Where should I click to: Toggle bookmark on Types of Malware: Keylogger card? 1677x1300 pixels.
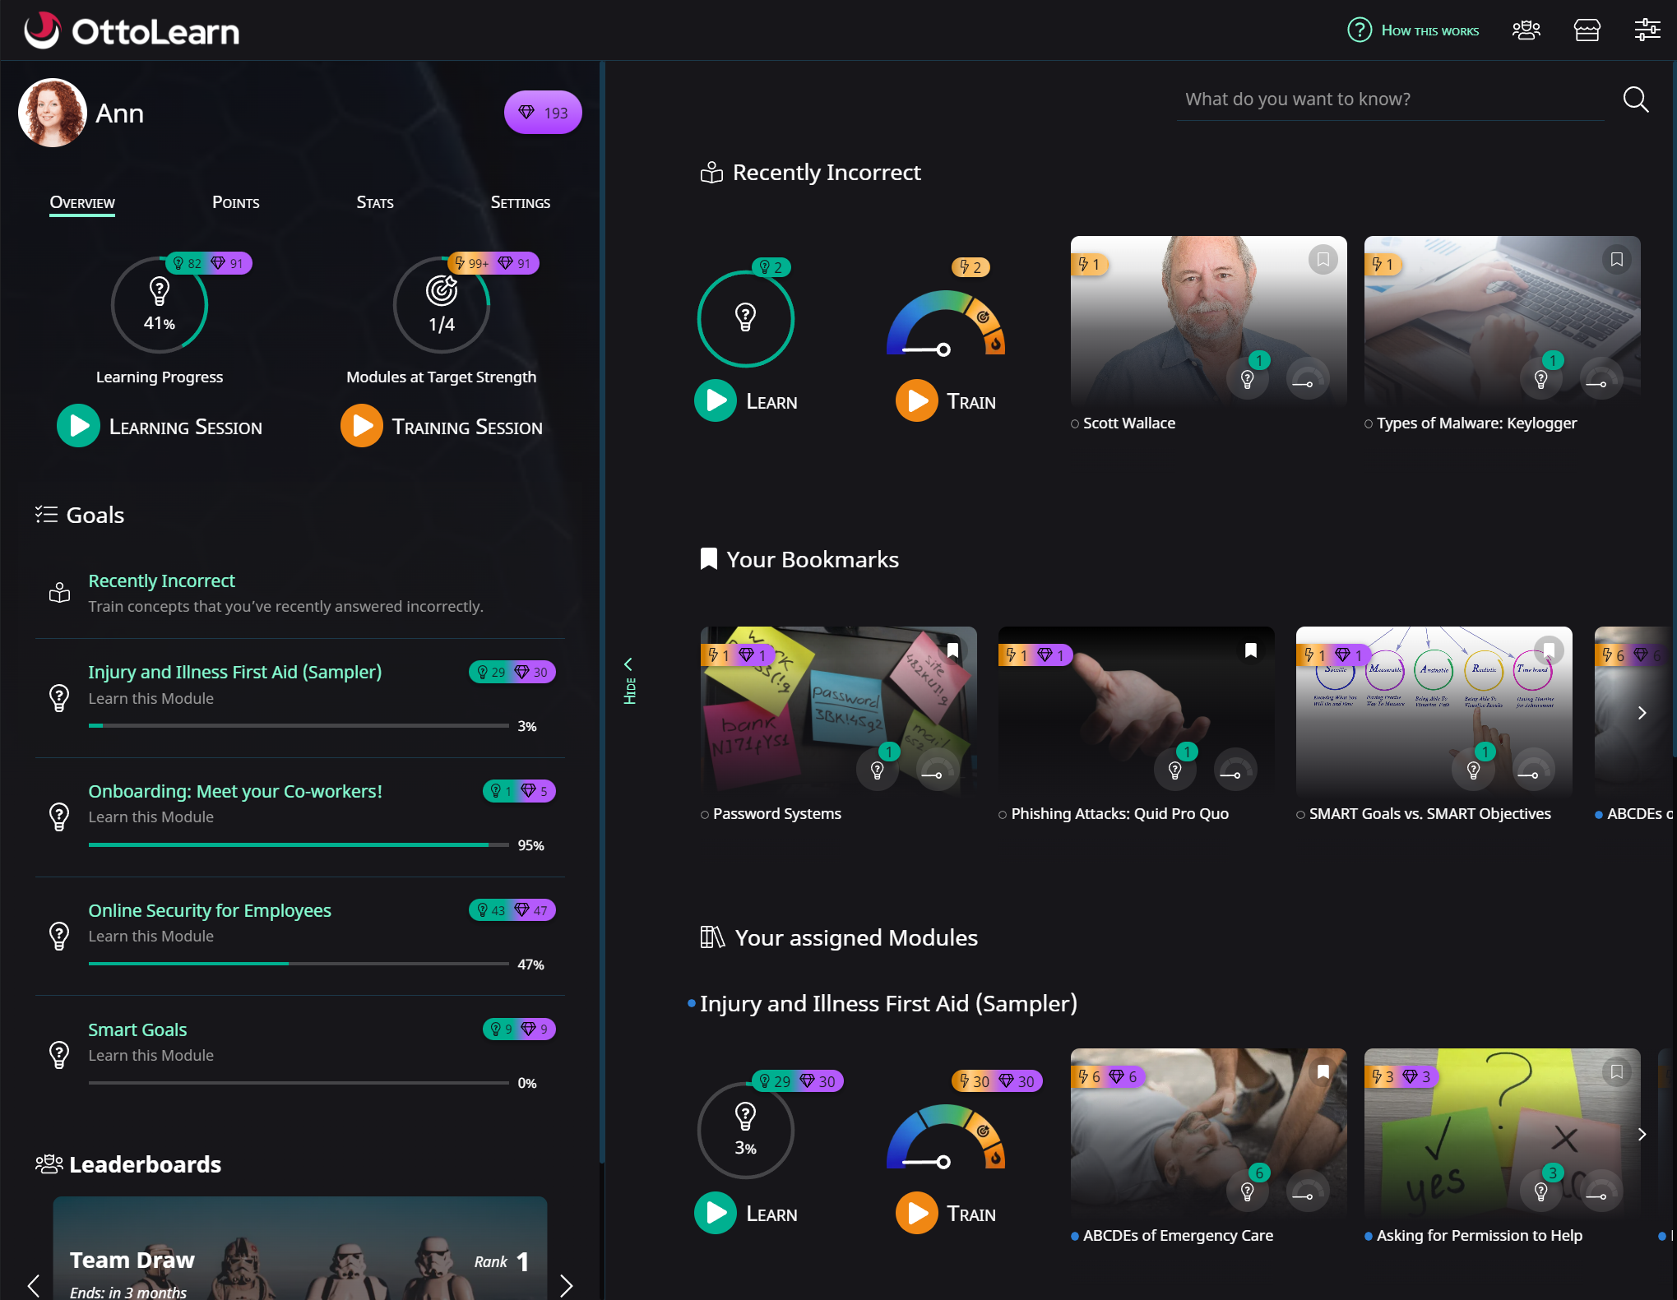point(1617,260)
